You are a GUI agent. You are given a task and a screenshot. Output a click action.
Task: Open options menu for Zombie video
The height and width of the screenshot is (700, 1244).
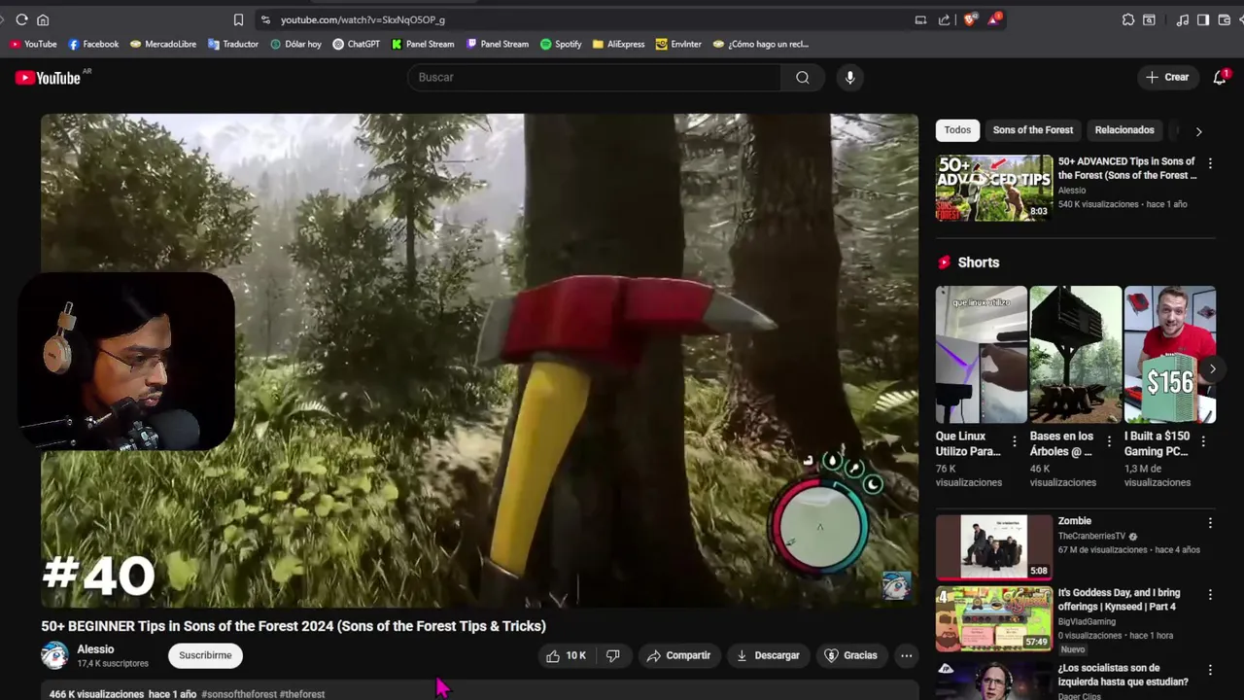[x=1210, y=522]
